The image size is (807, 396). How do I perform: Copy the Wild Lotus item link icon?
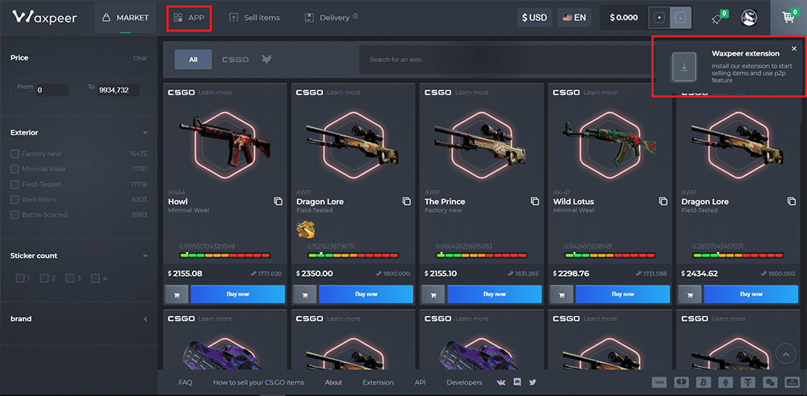tap(663, 201)
